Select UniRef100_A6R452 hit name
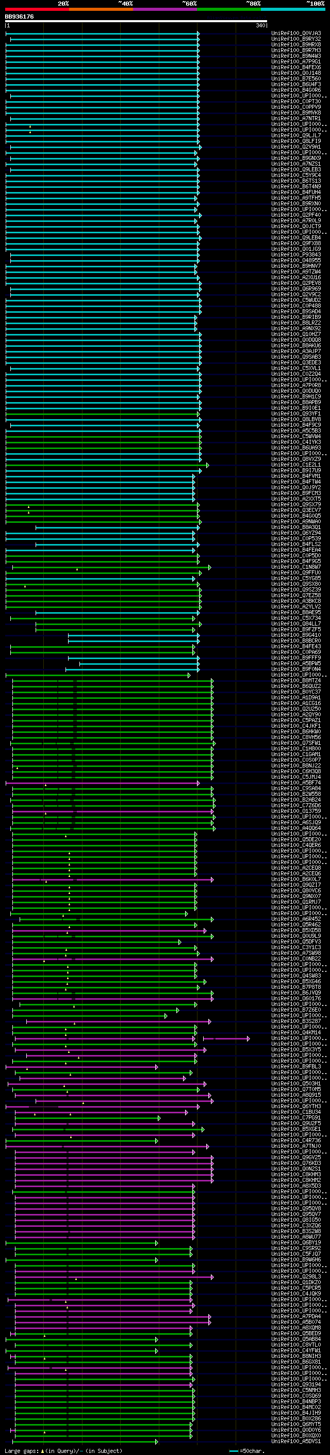 click(296, 919)
